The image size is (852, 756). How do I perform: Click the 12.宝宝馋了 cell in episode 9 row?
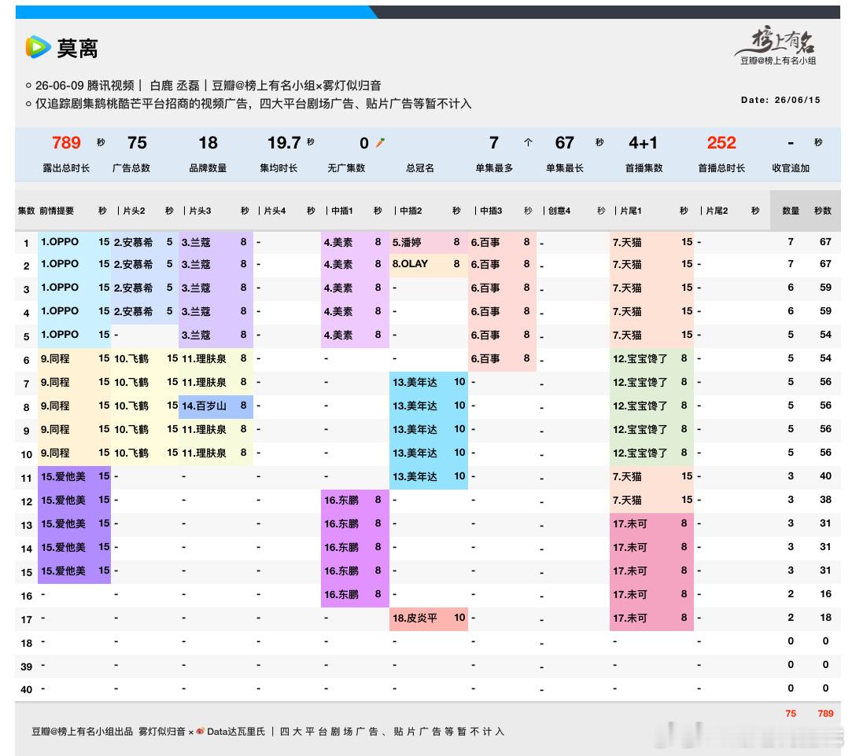coord(651,429)
